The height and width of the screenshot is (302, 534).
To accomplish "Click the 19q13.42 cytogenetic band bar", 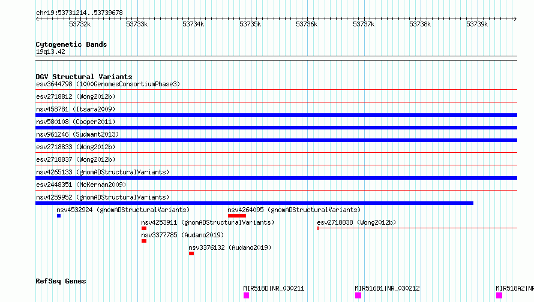I will coord(276,58).
